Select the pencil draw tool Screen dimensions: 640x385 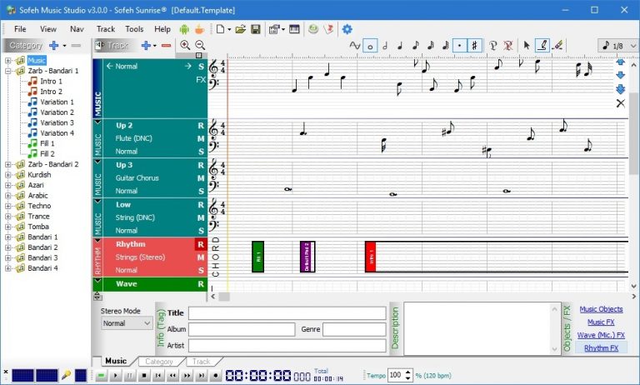[542, 45]
